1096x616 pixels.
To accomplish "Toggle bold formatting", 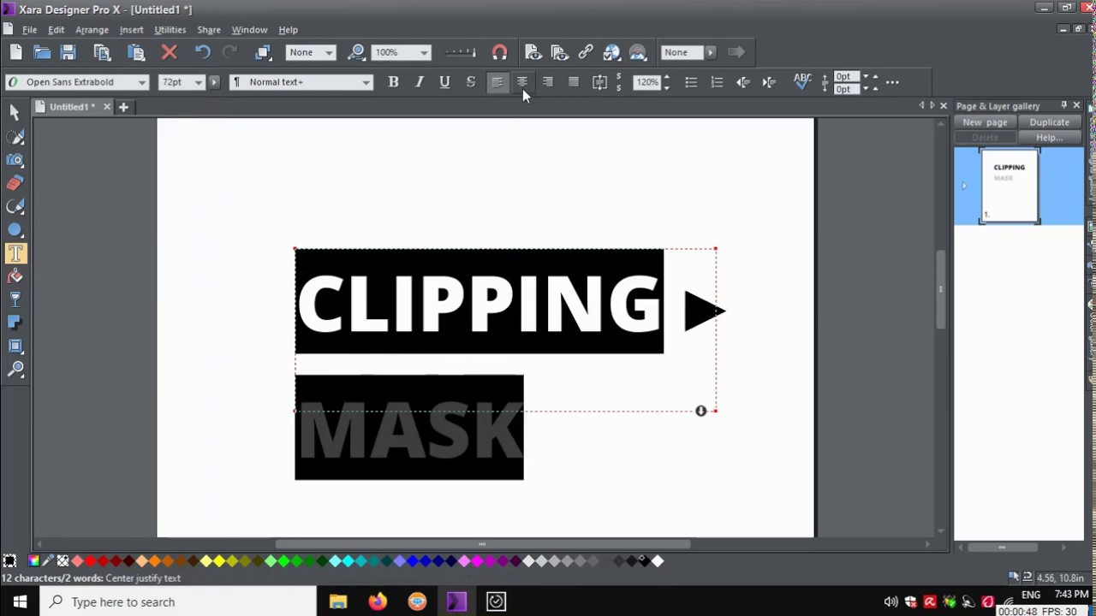I will tap(393, 82).
